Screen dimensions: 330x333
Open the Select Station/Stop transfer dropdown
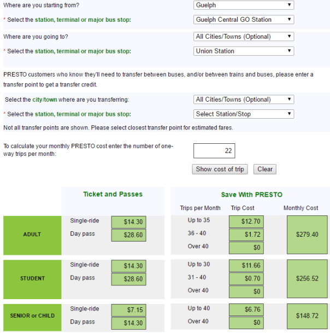tap(244, 114)
